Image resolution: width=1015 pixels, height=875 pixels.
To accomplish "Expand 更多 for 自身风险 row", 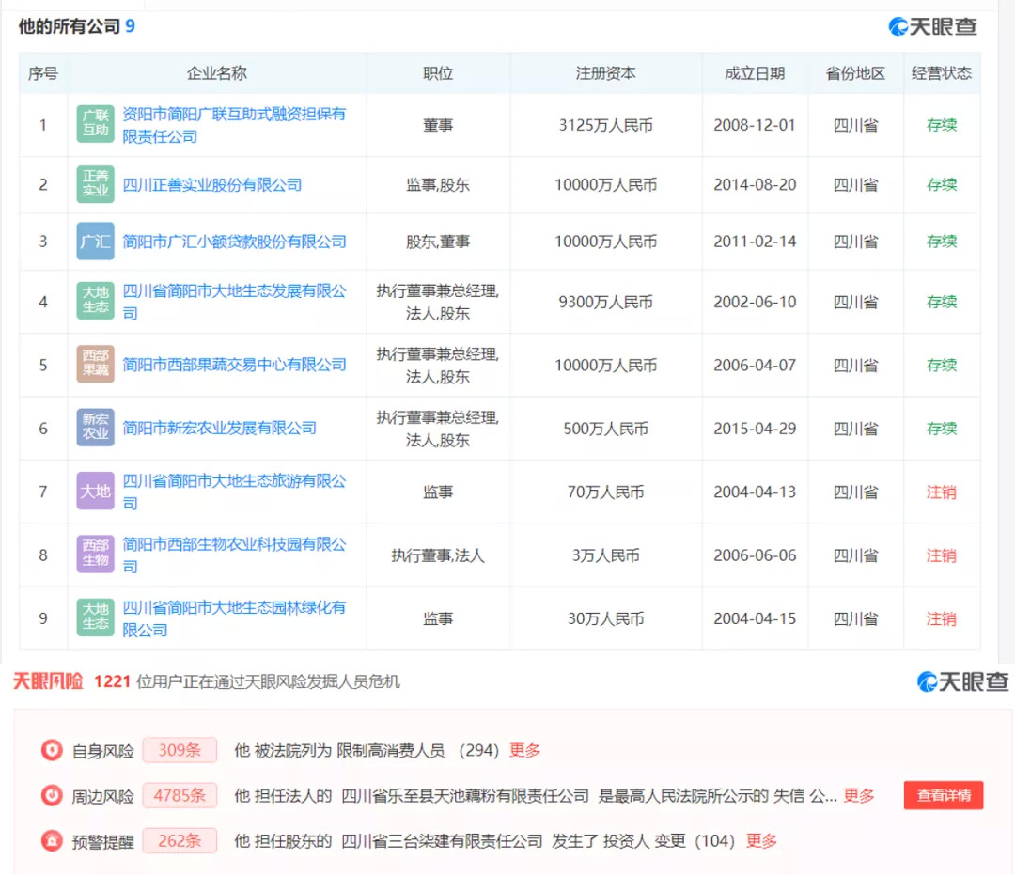I will click(524, 750).
